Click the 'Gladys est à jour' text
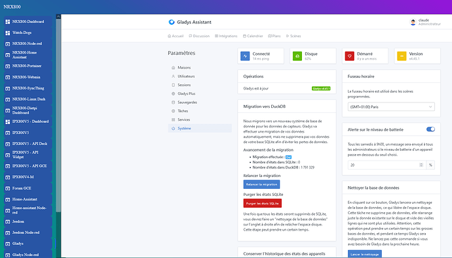452x258 pixels. pyautogui.click(x=255, y=88)
